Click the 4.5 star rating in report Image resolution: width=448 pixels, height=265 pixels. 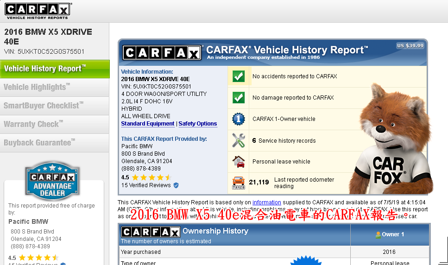click(146, 177)
